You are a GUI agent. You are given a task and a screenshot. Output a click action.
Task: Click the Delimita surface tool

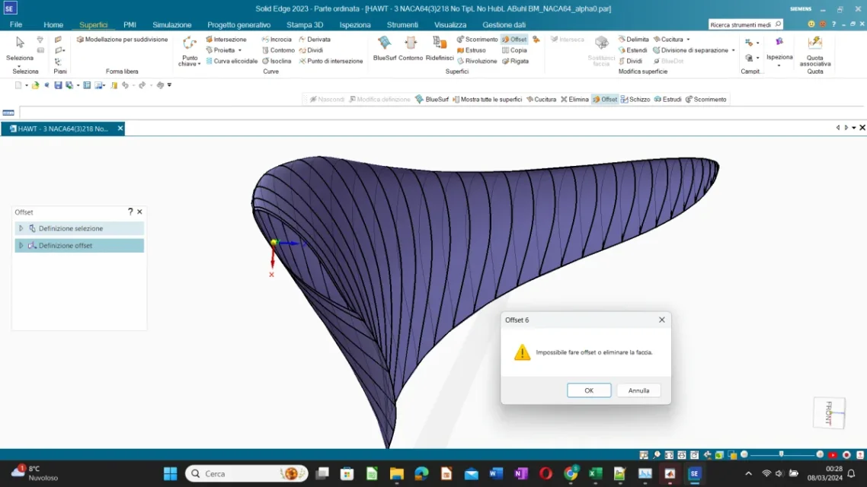pyautogui.click(x=634, y=40)
